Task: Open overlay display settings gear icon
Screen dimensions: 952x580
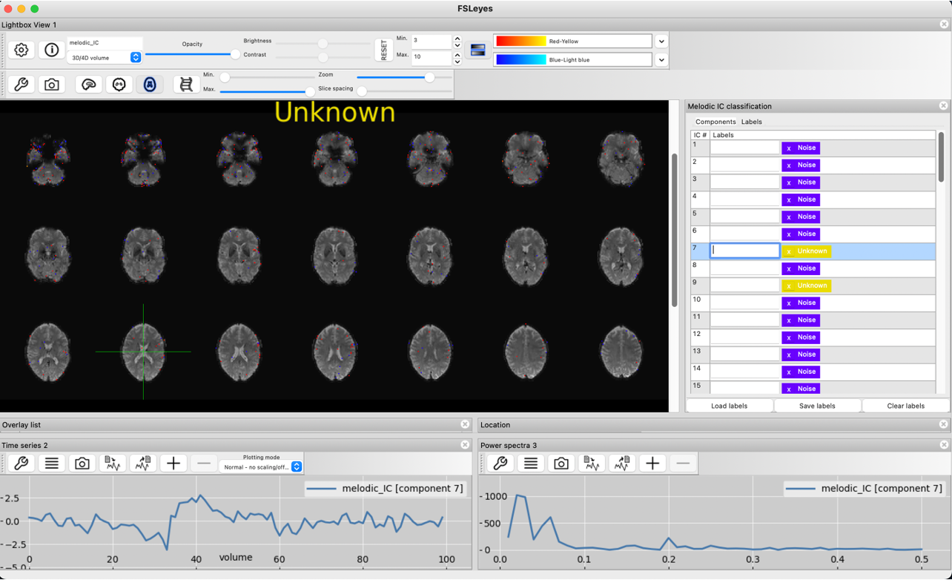Action: click(22, 50)
